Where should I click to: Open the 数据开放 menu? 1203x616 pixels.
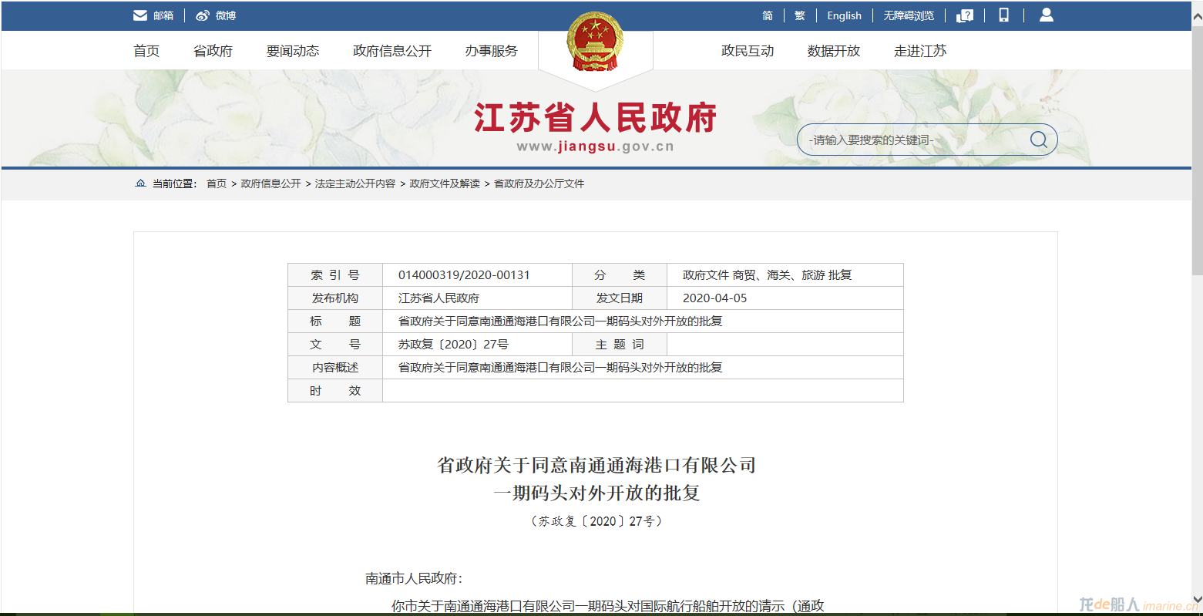834,51
